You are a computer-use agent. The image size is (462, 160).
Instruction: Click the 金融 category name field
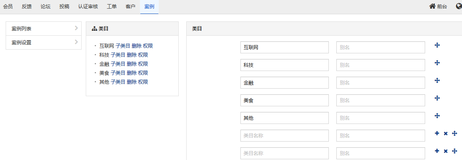click(x=285, y=83)
